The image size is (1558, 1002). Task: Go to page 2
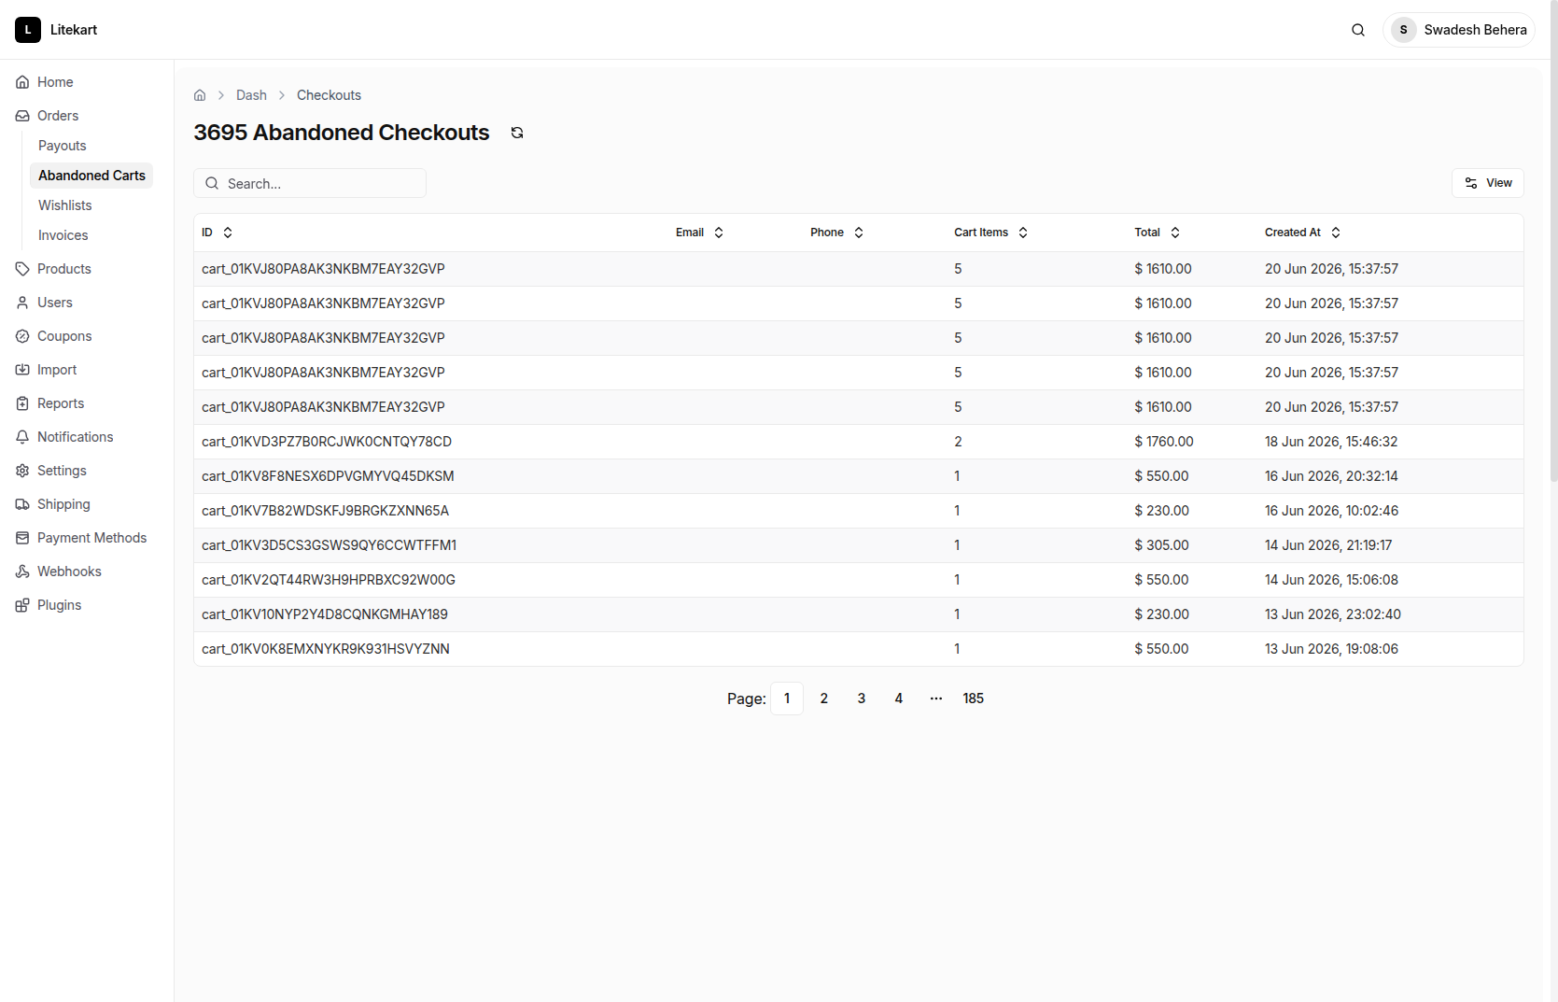[824, 699]
